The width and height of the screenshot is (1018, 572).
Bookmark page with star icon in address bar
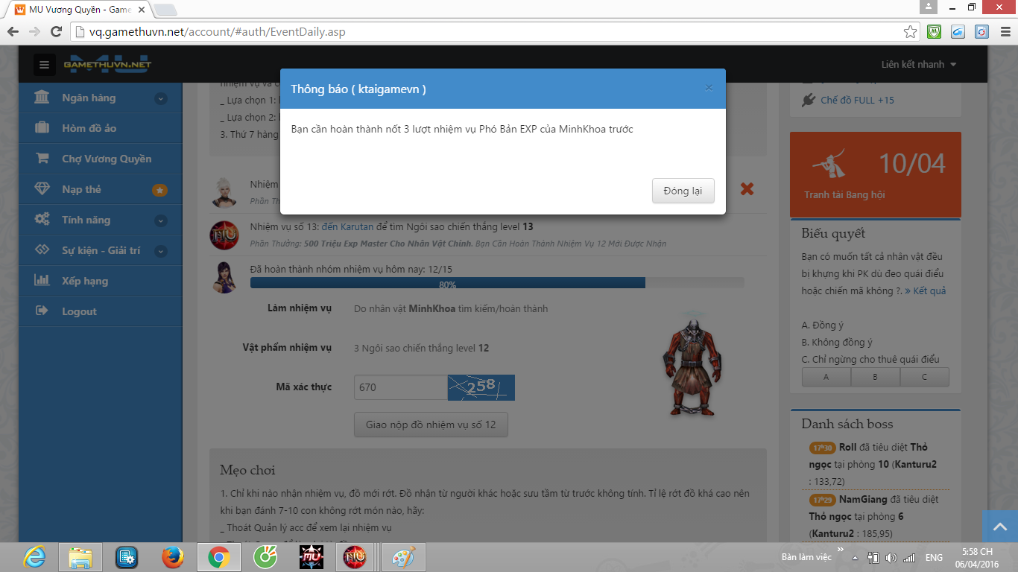[910, 32]
